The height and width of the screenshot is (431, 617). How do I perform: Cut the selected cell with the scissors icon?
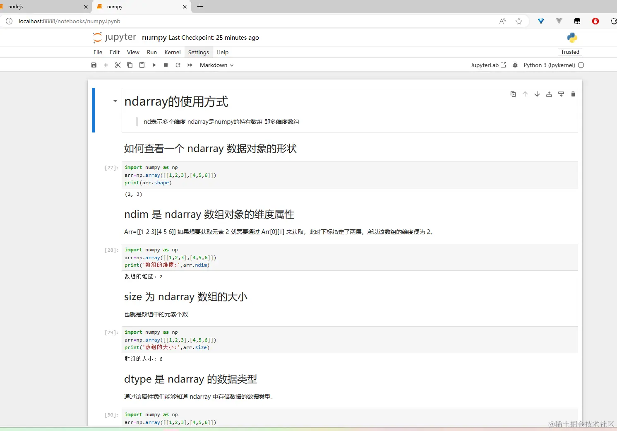click(x=118, y=65)
